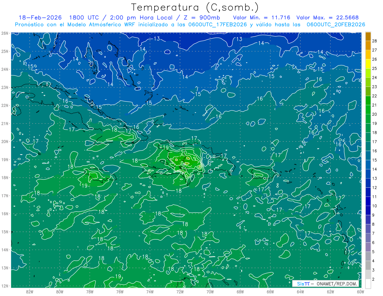This screenshot has height=296, width=383.
Task: Click the colorbar value label '26'
Action: pyautogui.click(x=375, y=59)
